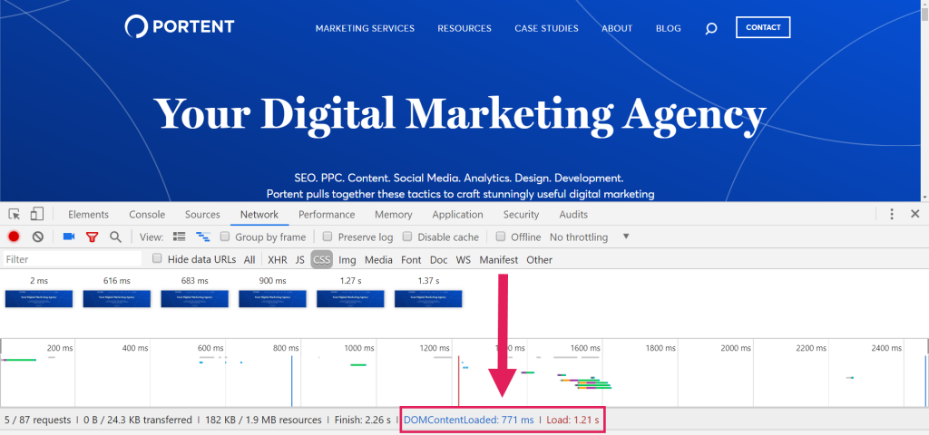Stop recording network log red button
The image size is (929, 435).
click(15, 237)
